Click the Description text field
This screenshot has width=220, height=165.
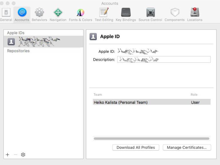click(164, 59)
